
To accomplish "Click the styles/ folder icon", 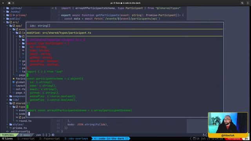I will [11, 125].
